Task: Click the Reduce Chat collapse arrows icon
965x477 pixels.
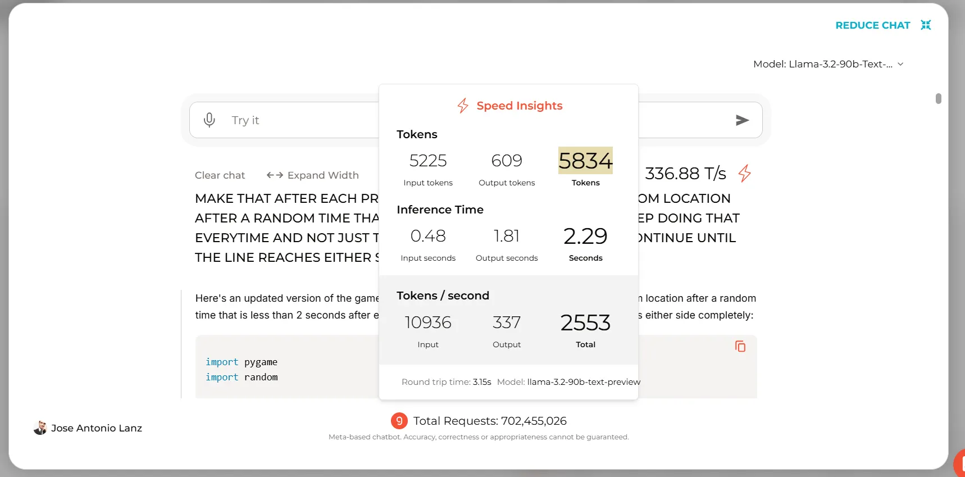Action: click(x=926, y=25)
